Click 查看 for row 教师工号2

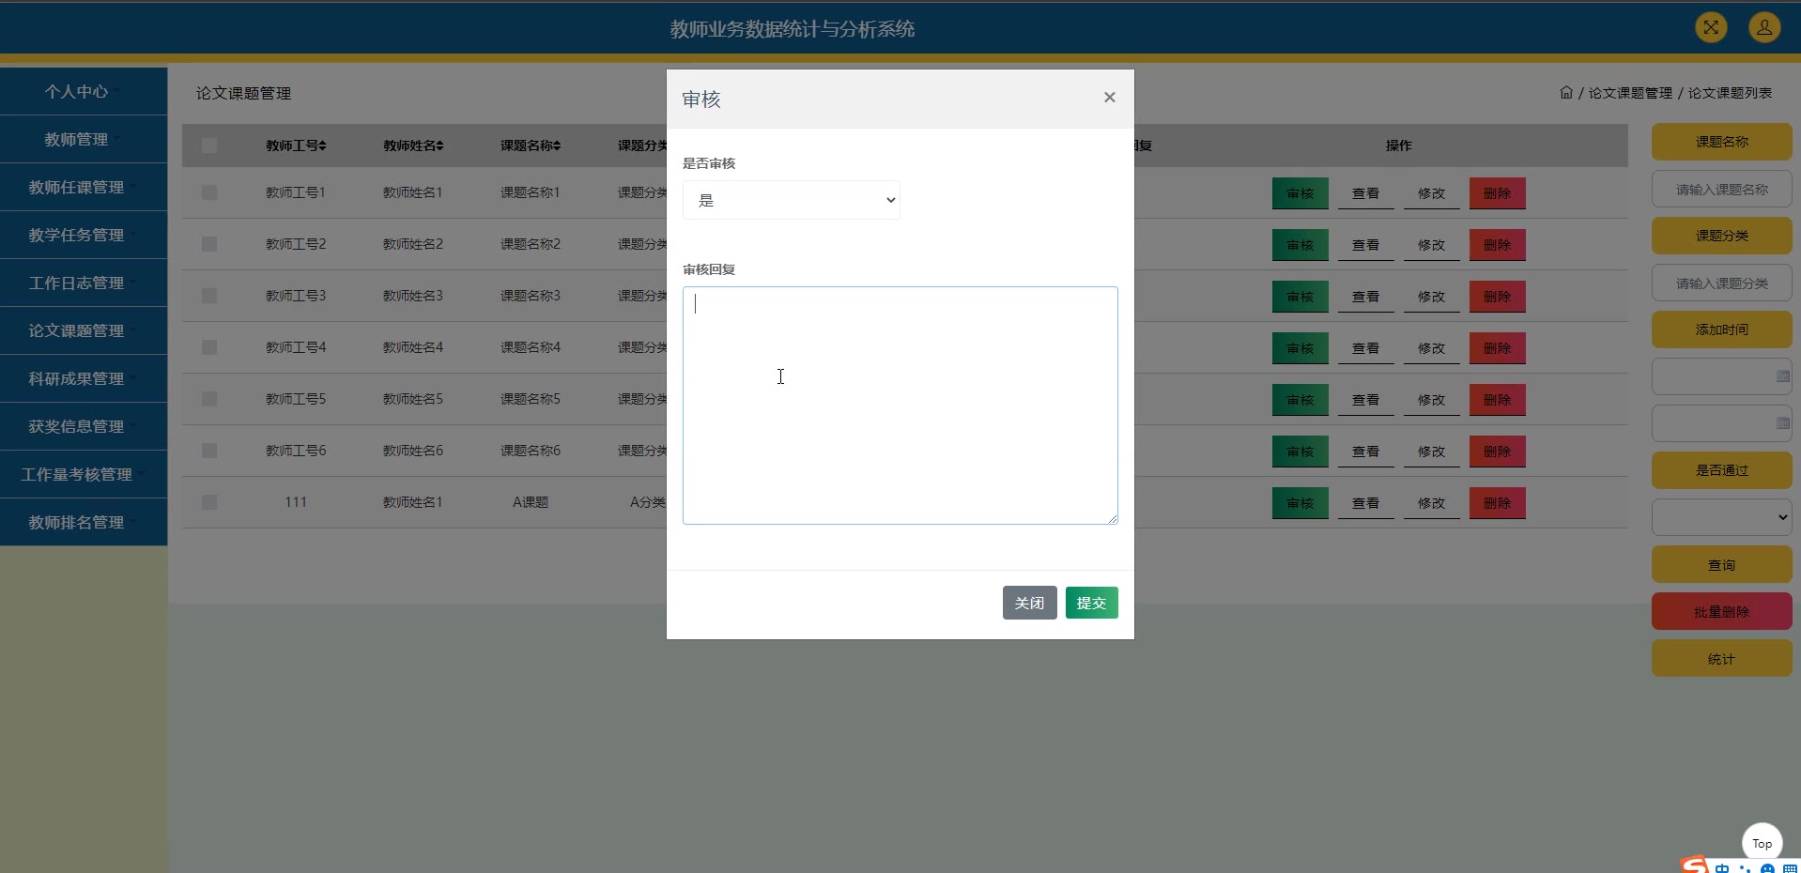pos(1365,245)
